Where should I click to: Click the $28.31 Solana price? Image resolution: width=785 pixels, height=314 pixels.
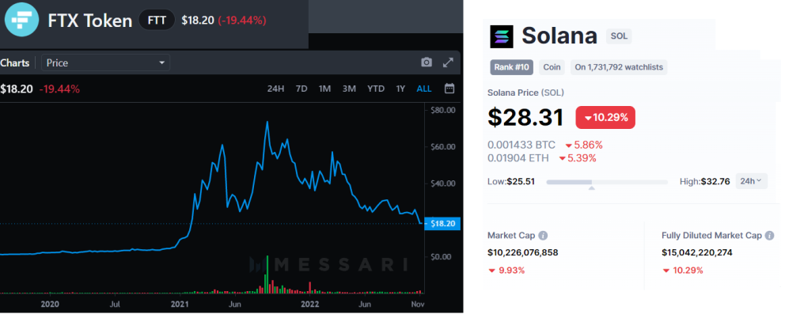[x=525, y=118]
